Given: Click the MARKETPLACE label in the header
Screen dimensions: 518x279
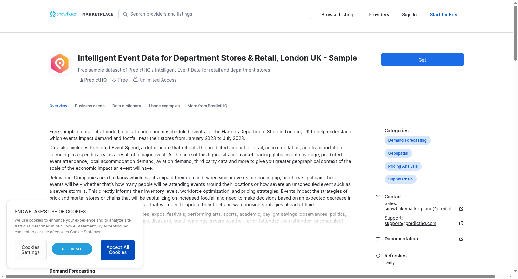Looking at the screenshot, I should click(x=98, y=14).
